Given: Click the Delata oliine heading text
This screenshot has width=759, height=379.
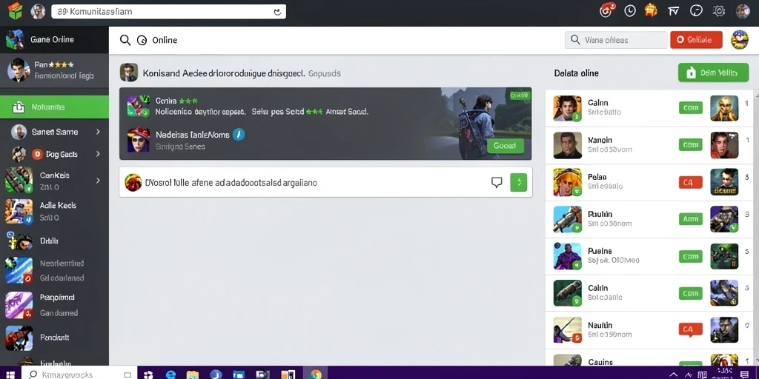Looking at the screenshot, I should tap(576, 73).
